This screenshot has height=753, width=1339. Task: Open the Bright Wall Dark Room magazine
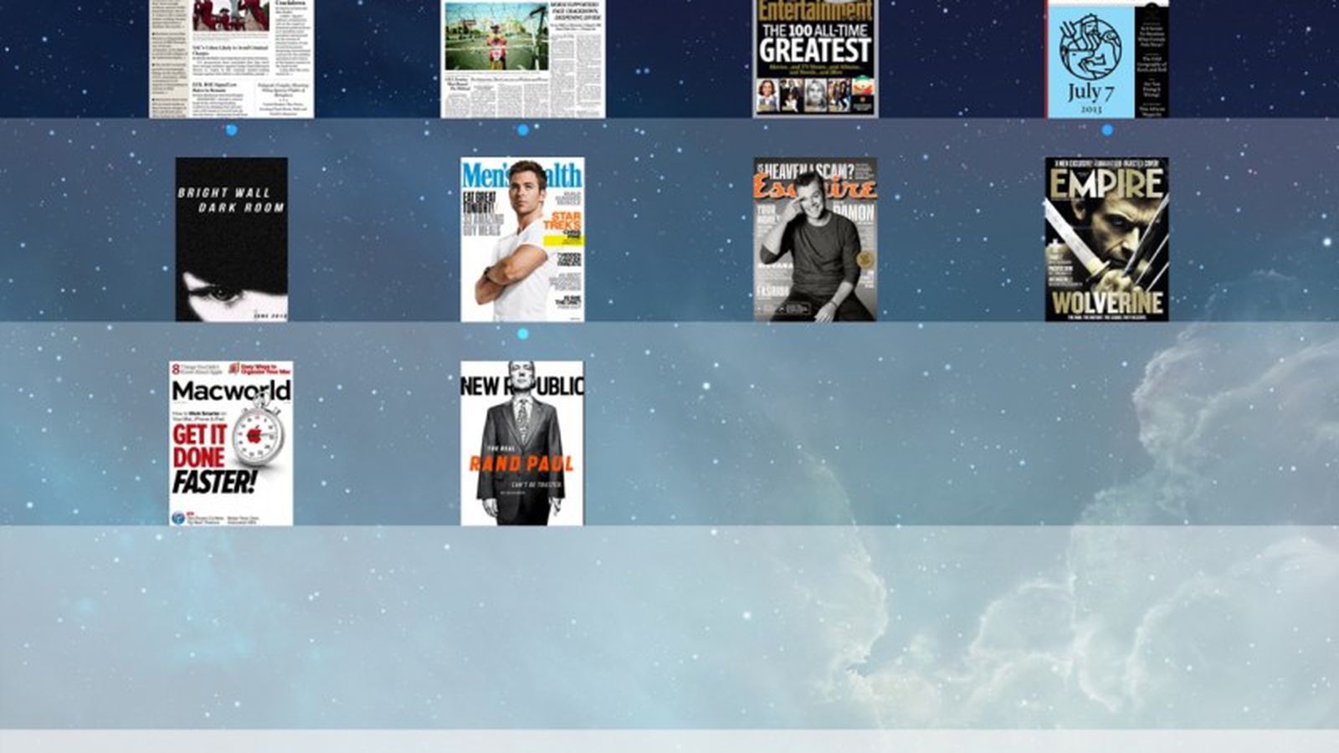click(x=232, y=239)
